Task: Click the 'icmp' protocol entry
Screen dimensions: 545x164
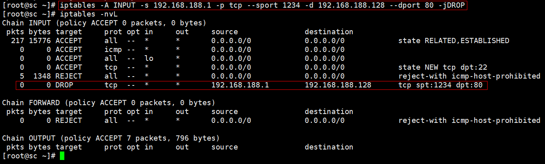Action: pos(113,50)
